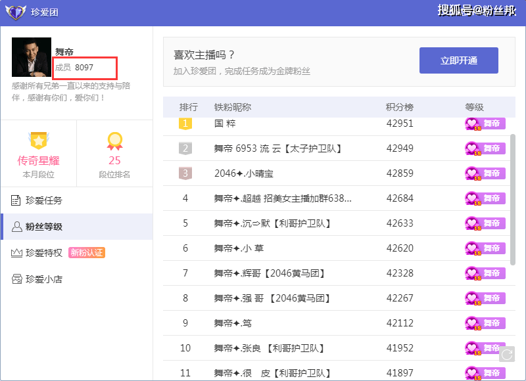Click fan name 2046✦.小晴宝
526x381 pixels.
pyautogui.click(x=244, y=173)
